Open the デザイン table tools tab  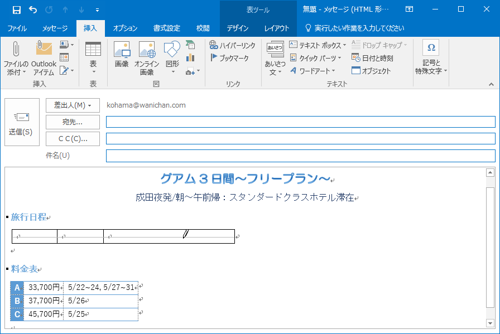pos(238,28)
